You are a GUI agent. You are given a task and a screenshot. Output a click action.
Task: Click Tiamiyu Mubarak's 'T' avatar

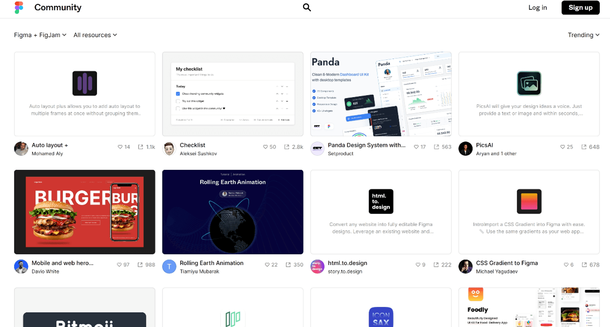(169, 266)
